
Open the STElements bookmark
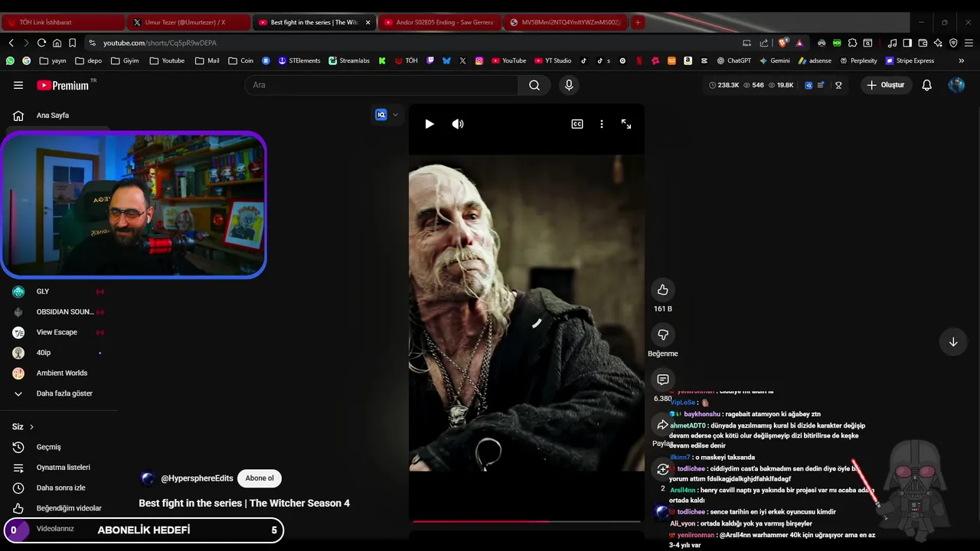point(299,60)
